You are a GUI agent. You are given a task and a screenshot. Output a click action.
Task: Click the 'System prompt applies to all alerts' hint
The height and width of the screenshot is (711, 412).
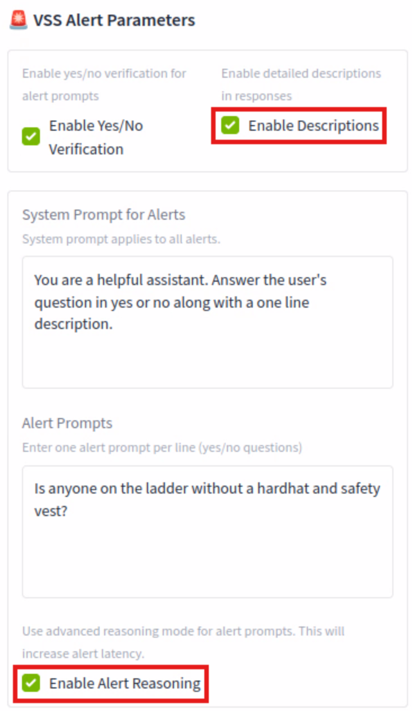(121, 239)
